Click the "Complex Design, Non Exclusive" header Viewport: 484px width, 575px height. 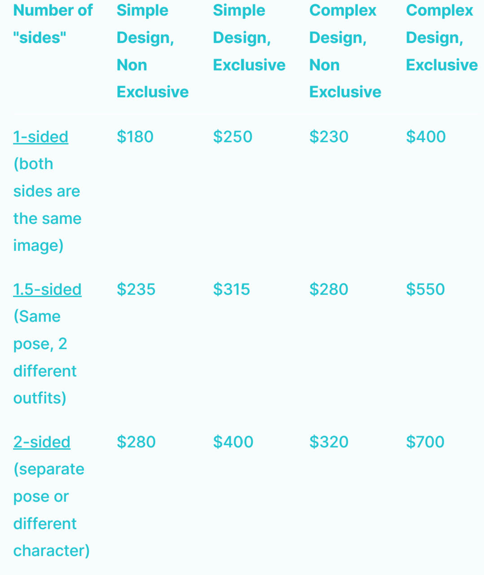click(x=345, y=51)
